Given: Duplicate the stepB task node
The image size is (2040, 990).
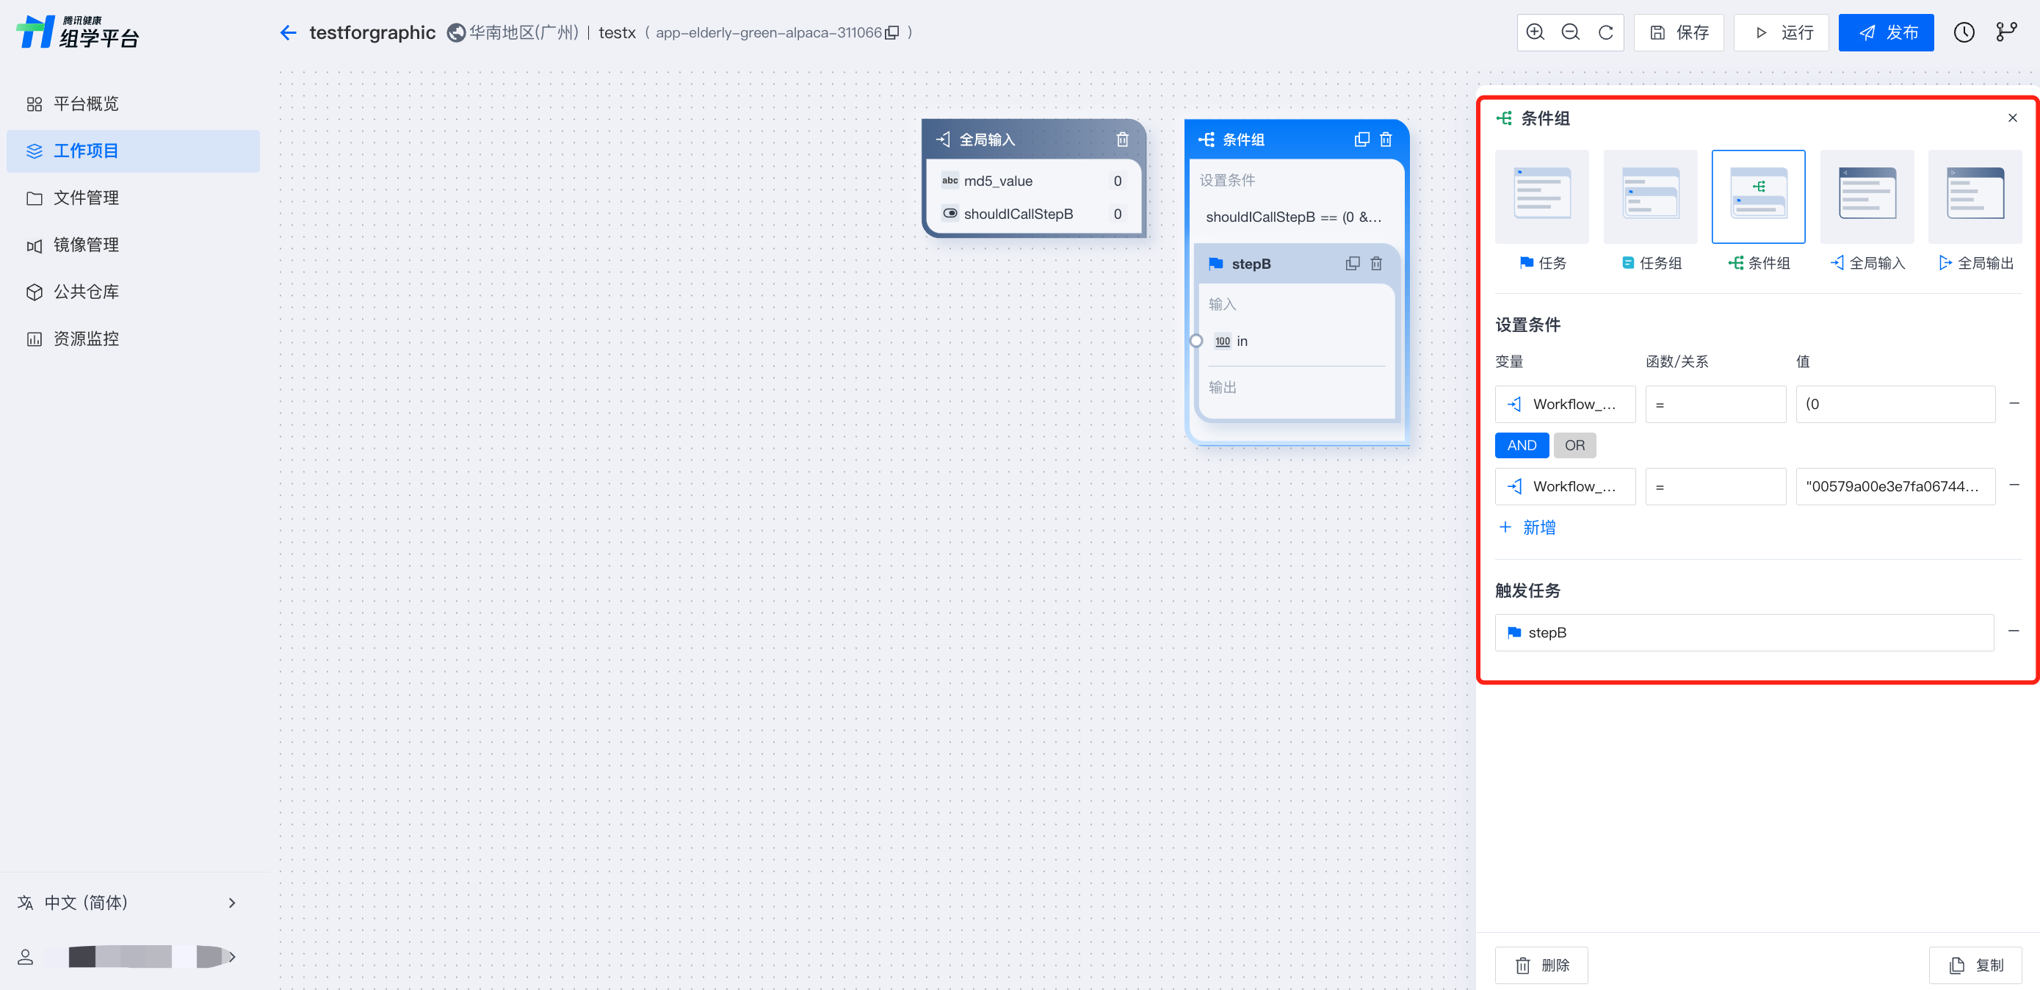Looking at the screenshot, I should coord(1352,264).
